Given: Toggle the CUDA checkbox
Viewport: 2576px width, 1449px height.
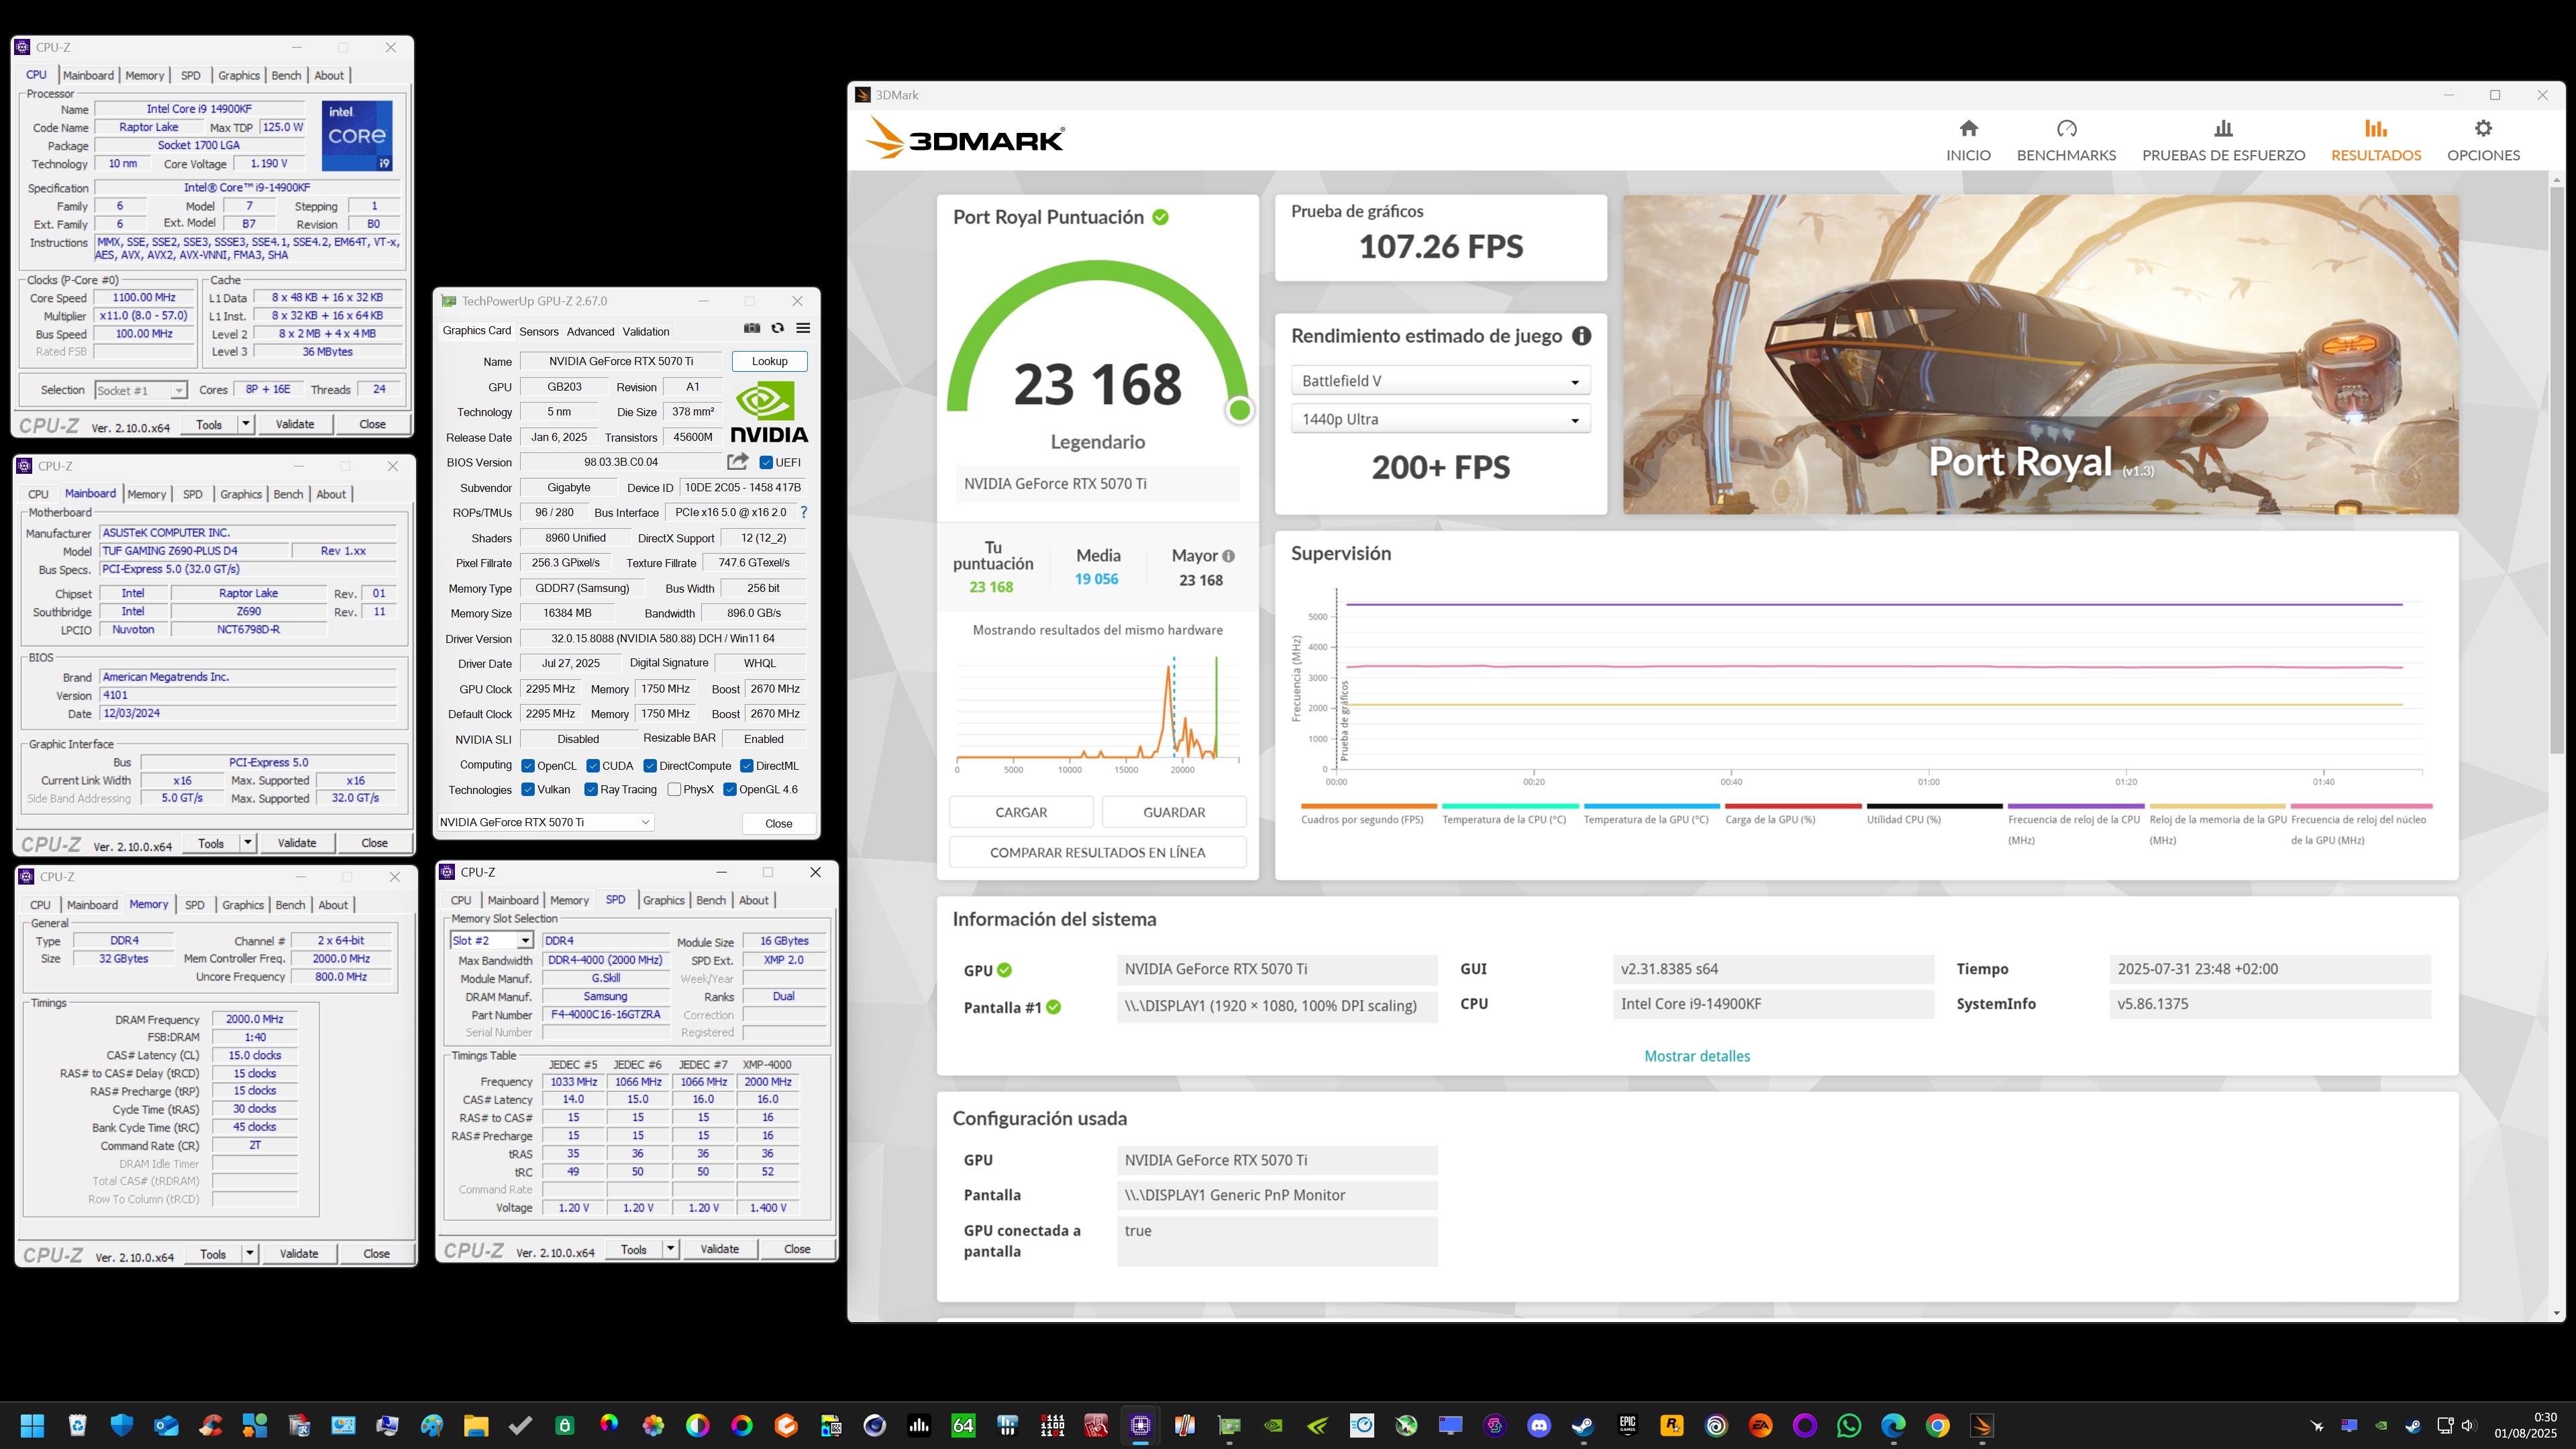Looking at the screenshot, I should click(x=593, y=766).
